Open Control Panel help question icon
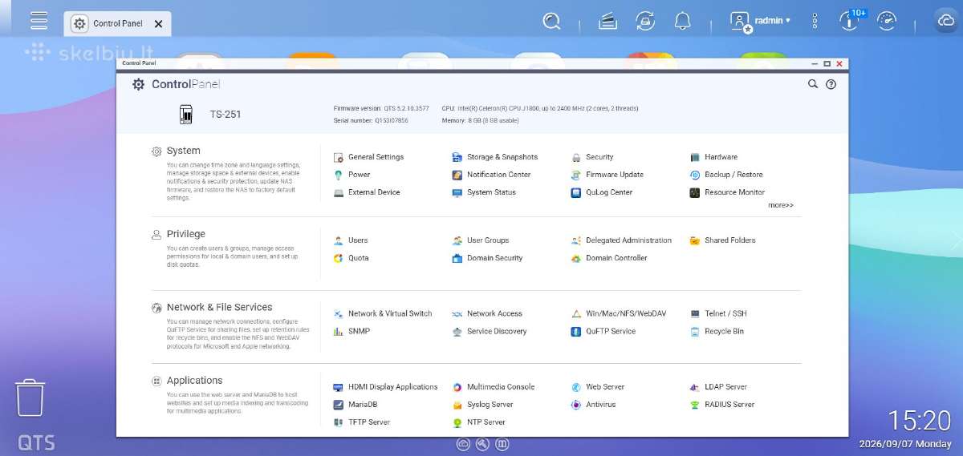The width and height of the screenshot is (963, 456). pos(831,84)
